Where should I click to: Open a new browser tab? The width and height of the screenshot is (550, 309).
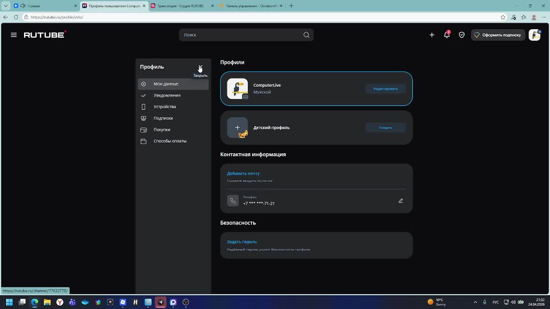(x=291, y=6)
